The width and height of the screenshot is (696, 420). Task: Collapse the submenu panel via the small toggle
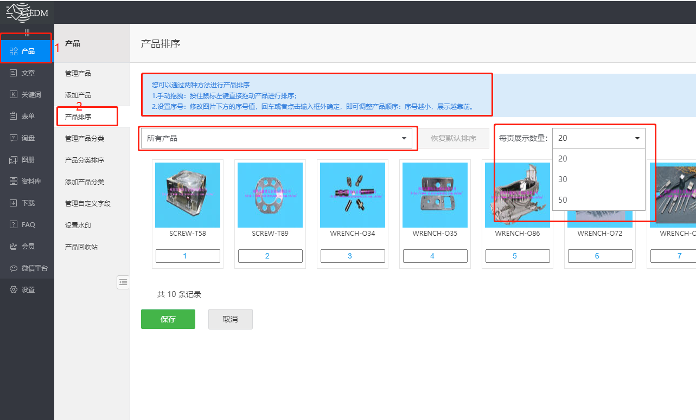(123, 282)
